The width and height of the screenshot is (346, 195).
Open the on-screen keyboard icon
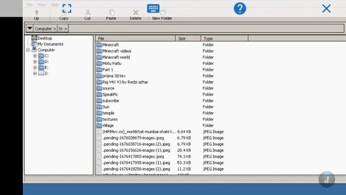click(153, 9)
